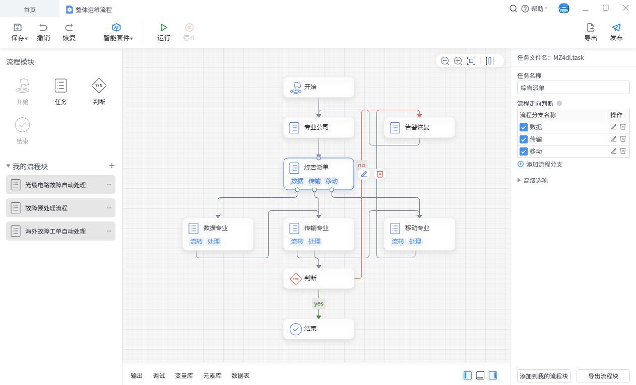
Task: Expand 高级选项 advanced options
Action: click(532, 180)
